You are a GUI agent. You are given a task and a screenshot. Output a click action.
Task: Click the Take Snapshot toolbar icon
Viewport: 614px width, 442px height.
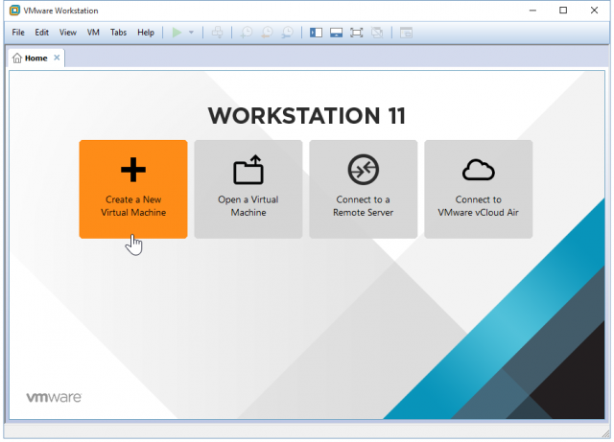(246, 32)
